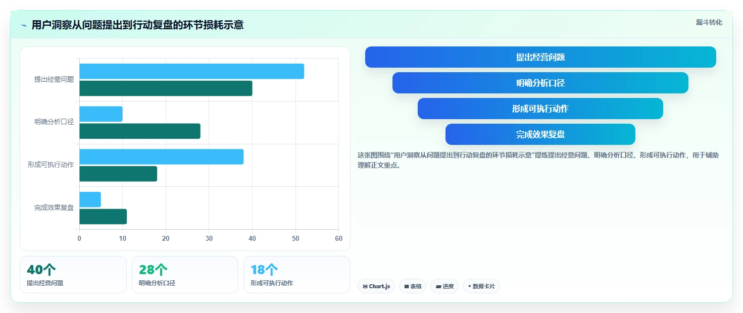
Task: Click the dark green bar for 明确分析口径
Action: (x=140, y=131)
